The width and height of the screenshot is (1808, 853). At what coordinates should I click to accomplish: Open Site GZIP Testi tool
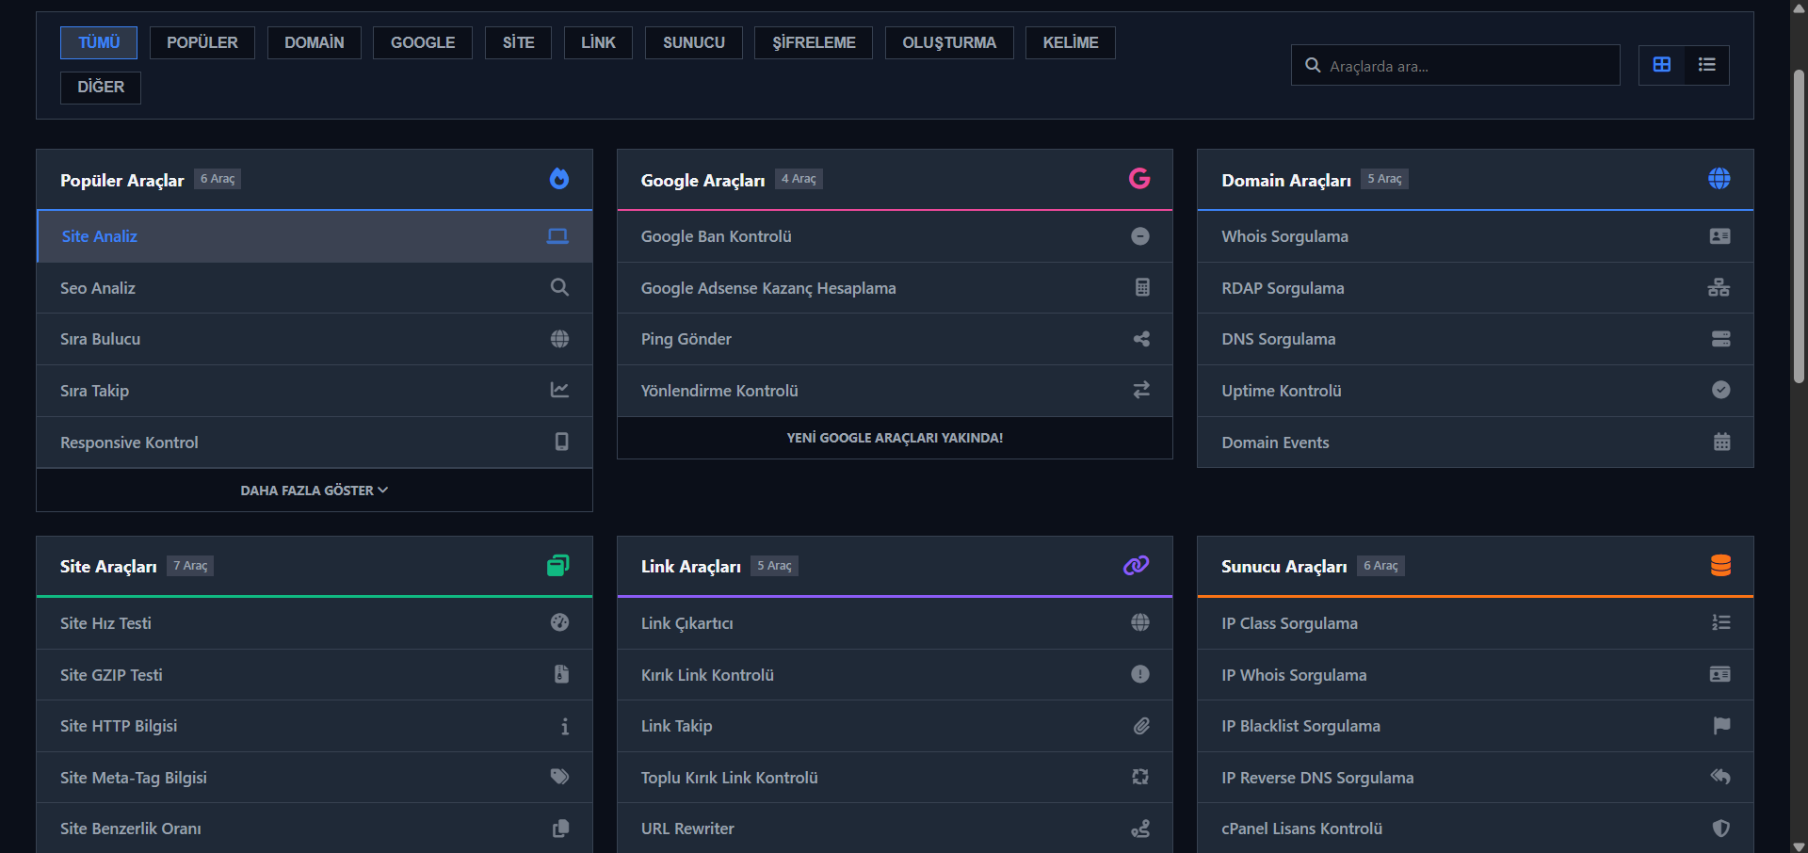315,675
